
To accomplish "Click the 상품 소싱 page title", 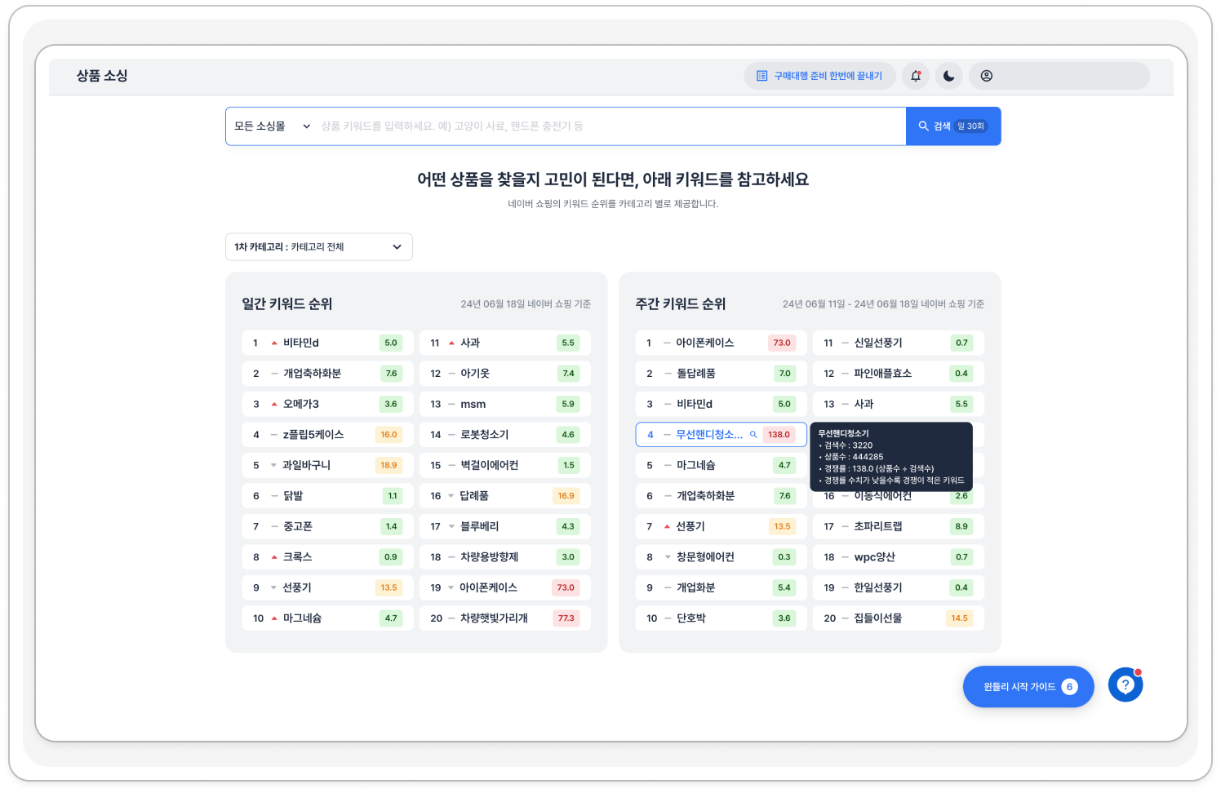I will point(102,76).
